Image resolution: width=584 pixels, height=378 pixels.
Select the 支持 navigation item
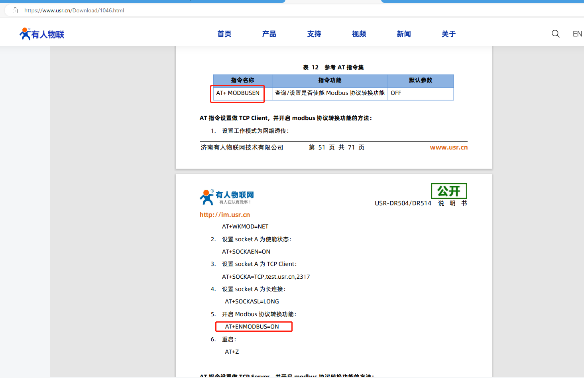pyautogui.click(x=314, y=34)
